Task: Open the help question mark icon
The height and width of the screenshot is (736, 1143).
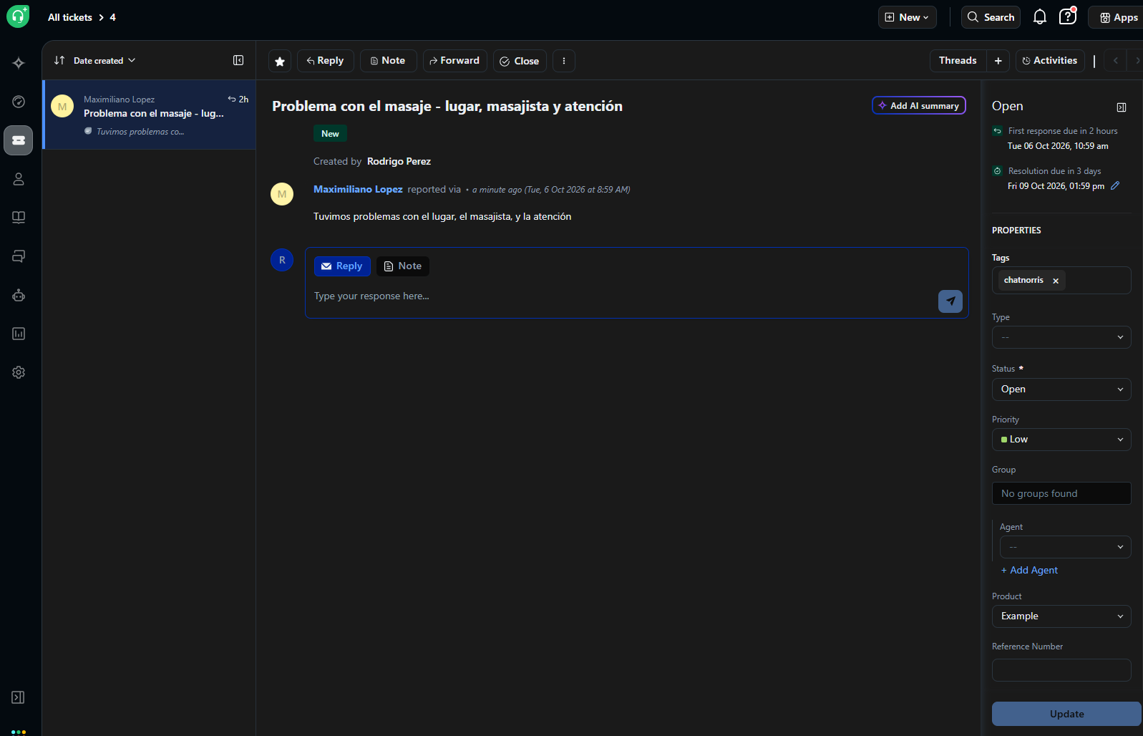Action: pos(1068,16)
